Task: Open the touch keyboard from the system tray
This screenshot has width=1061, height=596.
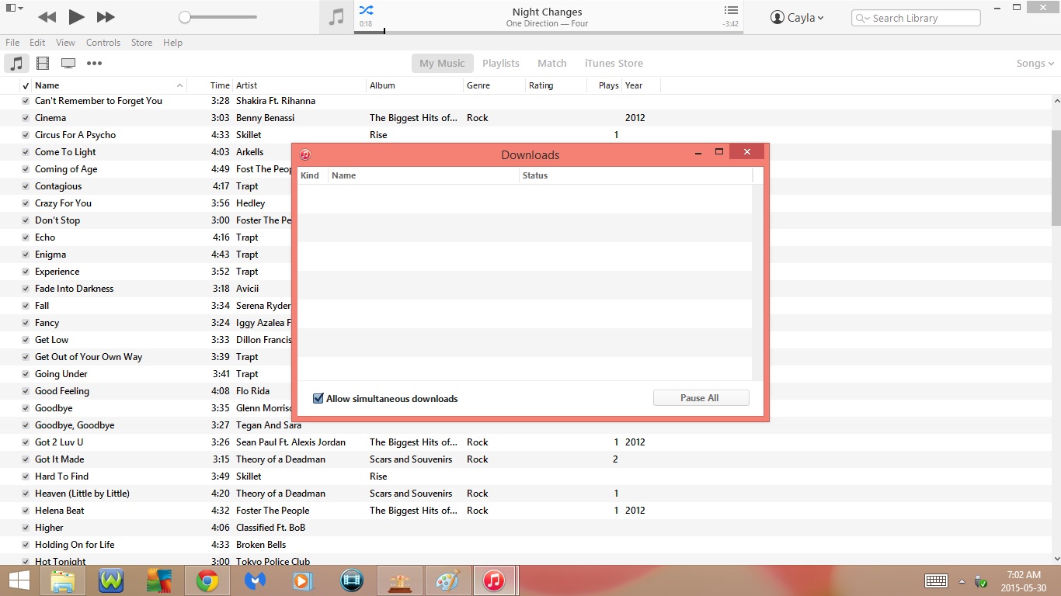Action: tap(936, 580)
